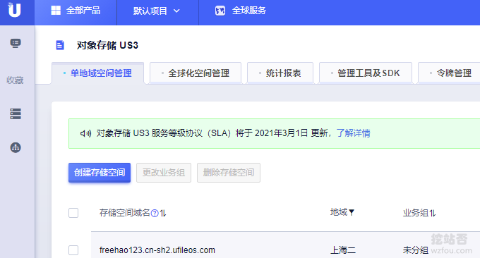The height and width of the screenshot is (258, 480).
Task: Switch to 管理工具及SDK tab
Action: coord(366,73)
